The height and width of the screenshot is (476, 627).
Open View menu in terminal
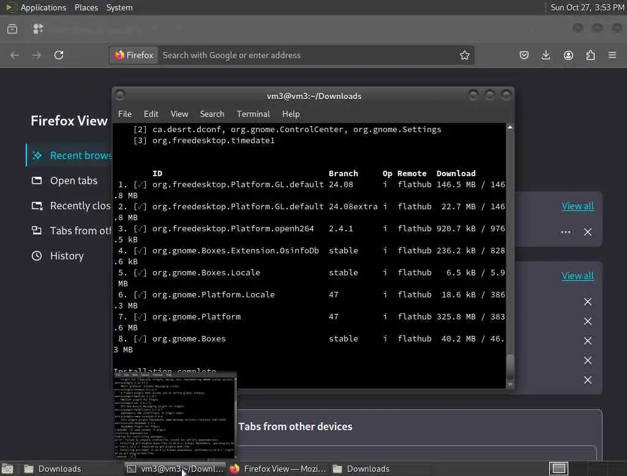179,114
